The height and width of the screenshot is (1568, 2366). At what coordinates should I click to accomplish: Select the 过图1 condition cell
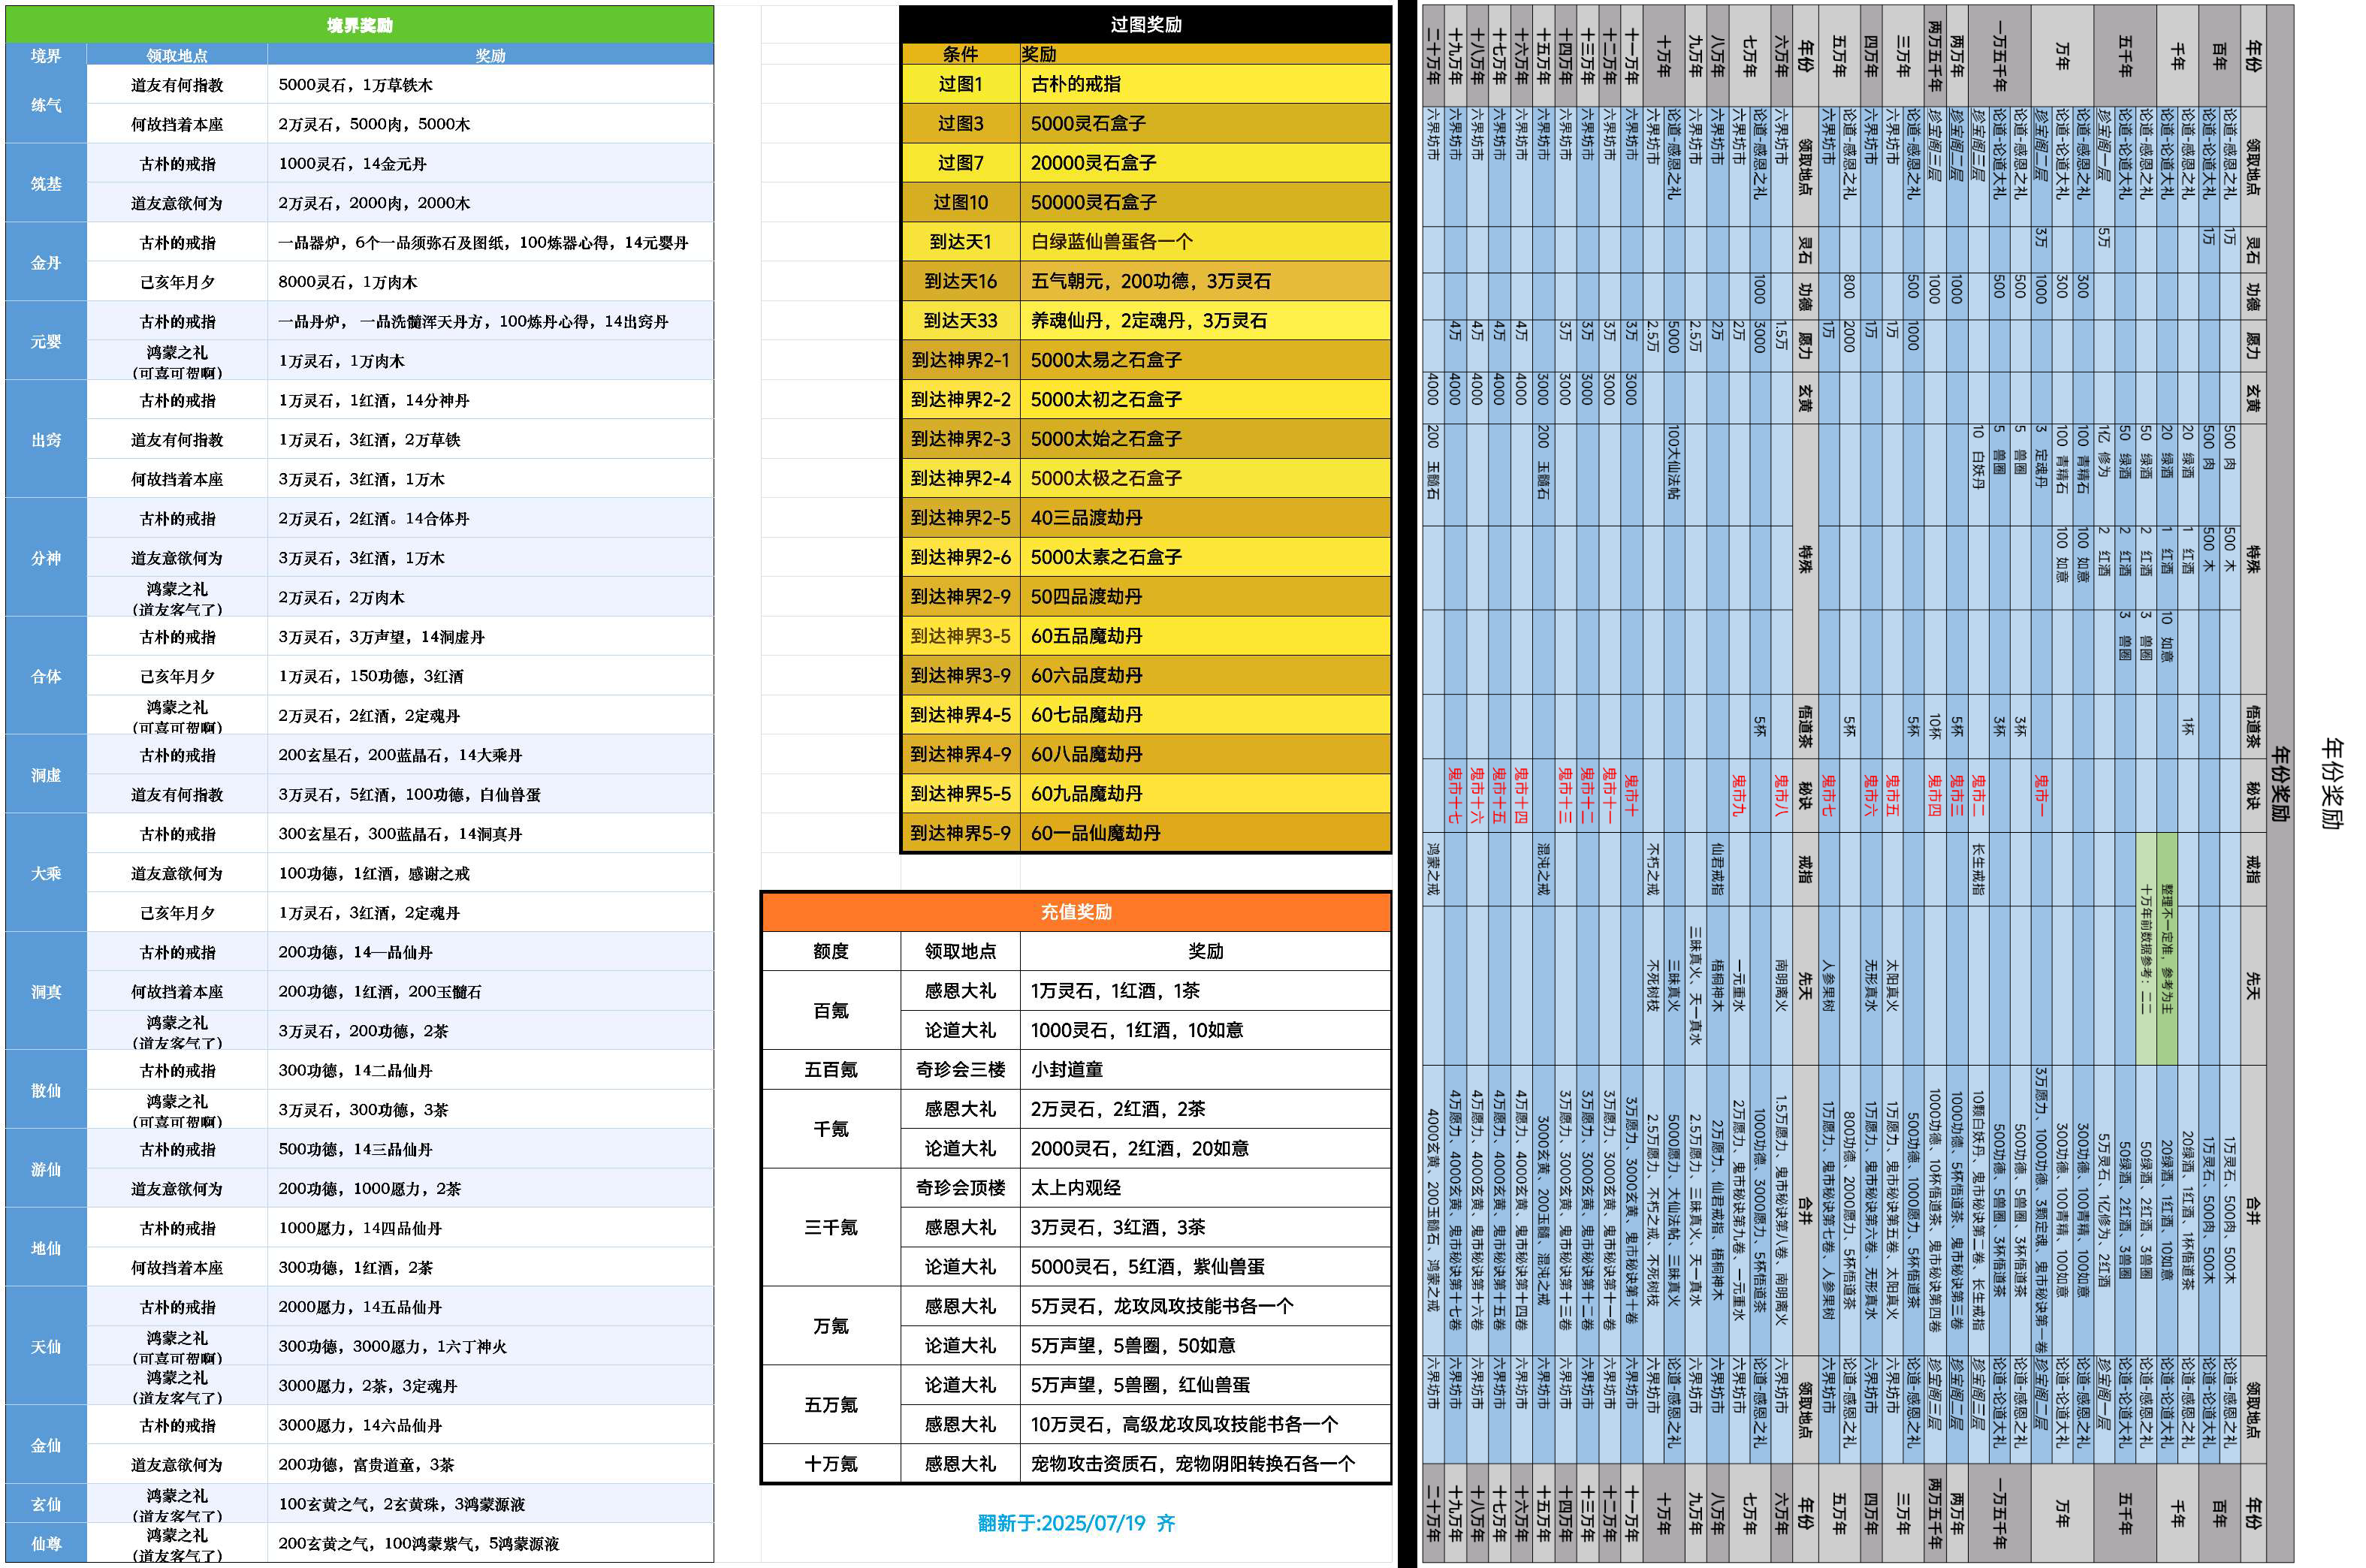tap(960, 84)
